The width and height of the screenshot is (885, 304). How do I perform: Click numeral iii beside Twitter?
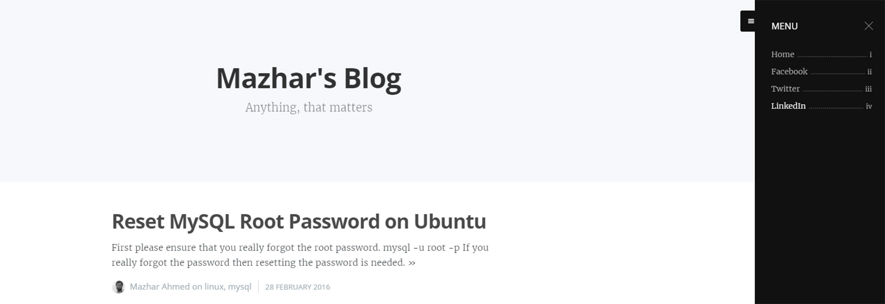tap(868, 89)
